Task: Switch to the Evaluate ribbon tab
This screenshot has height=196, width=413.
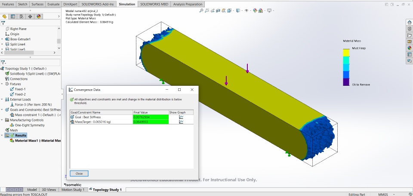Action: pos(53,4)
